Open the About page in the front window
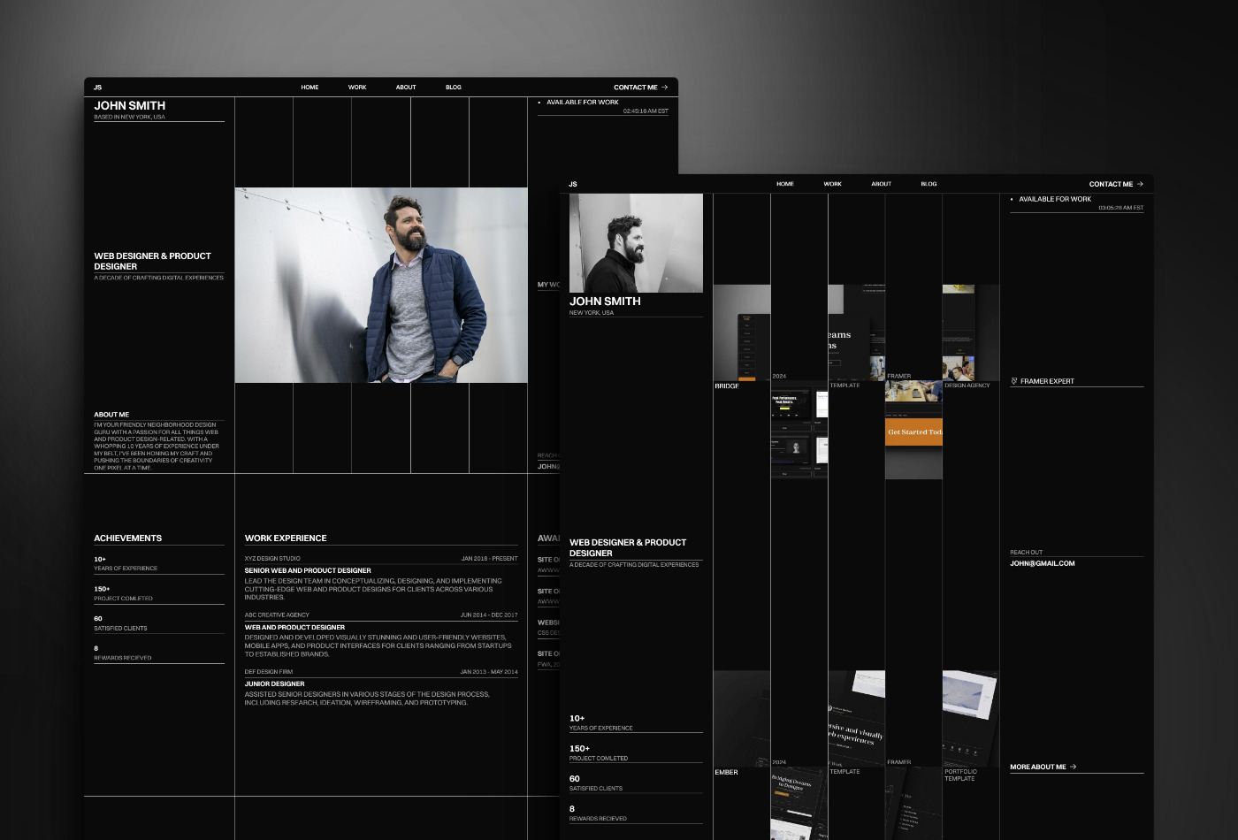Image resolution: width=1238 pixels, height=840 pixels. pyautogui.click(x=881, y=184)
